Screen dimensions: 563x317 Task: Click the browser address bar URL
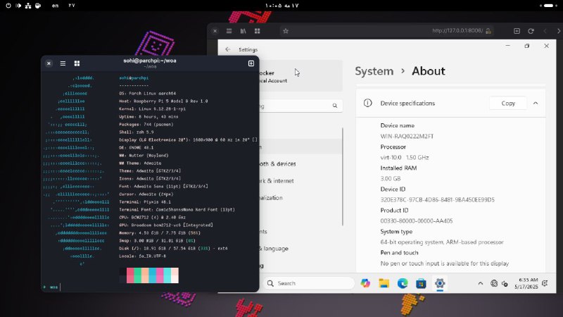pyautogui.click(x=457, y=30)
